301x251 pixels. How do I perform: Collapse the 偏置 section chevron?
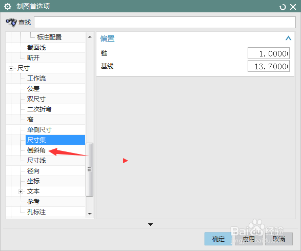pos(288,38)
